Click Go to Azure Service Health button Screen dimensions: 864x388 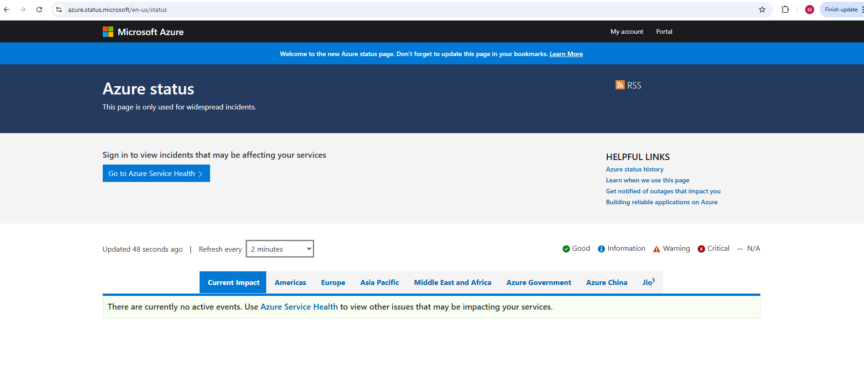click(156, 173)
